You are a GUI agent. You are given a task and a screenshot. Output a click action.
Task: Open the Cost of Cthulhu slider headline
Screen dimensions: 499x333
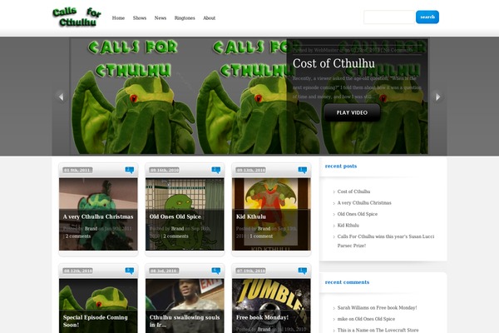pos(333,63)
